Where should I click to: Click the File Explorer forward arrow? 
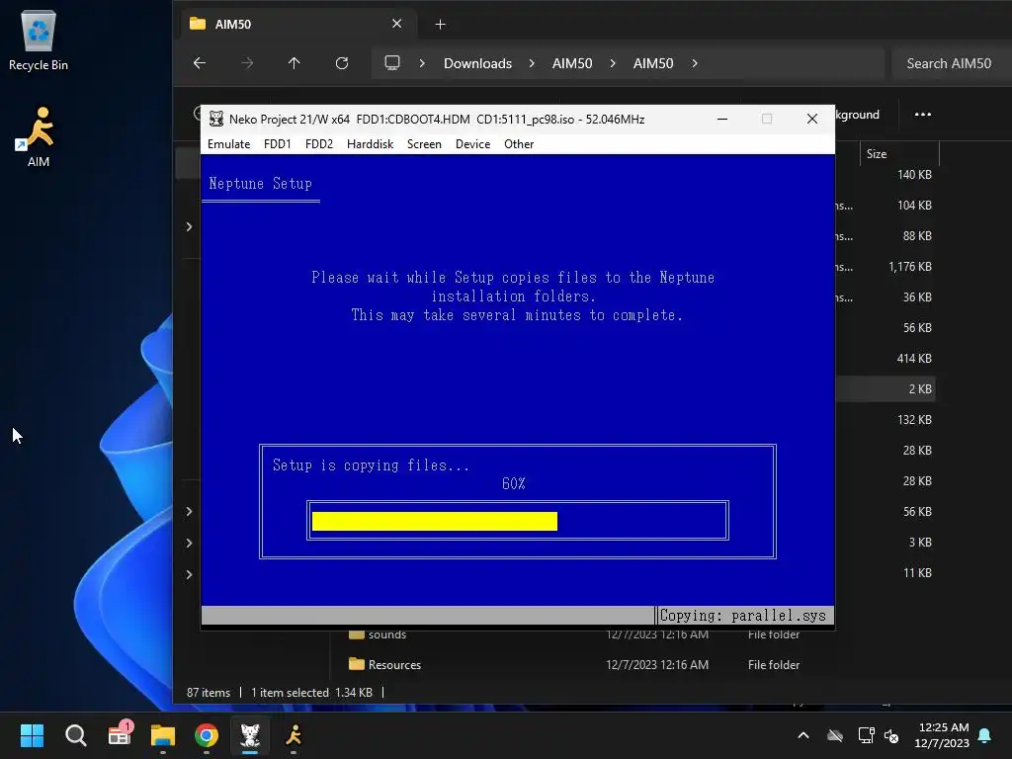click(x=246, y=62)
